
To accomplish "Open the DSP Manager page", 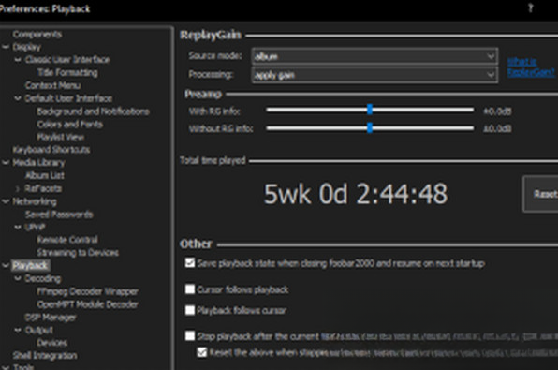I will tap(51, 318).
